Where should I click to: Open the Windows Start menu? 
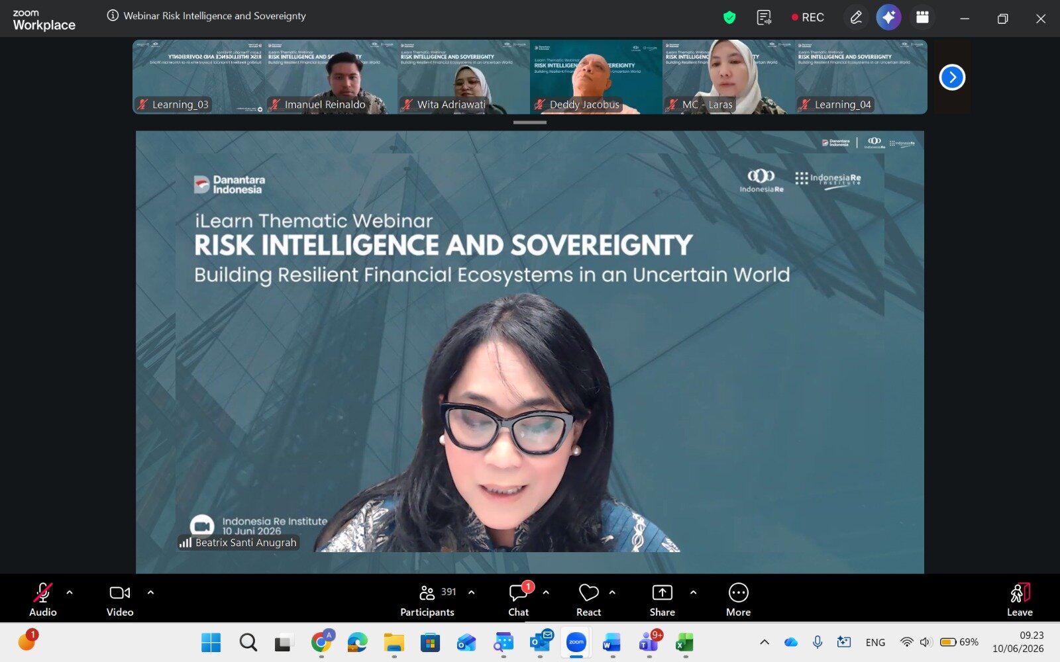(211, 642)
